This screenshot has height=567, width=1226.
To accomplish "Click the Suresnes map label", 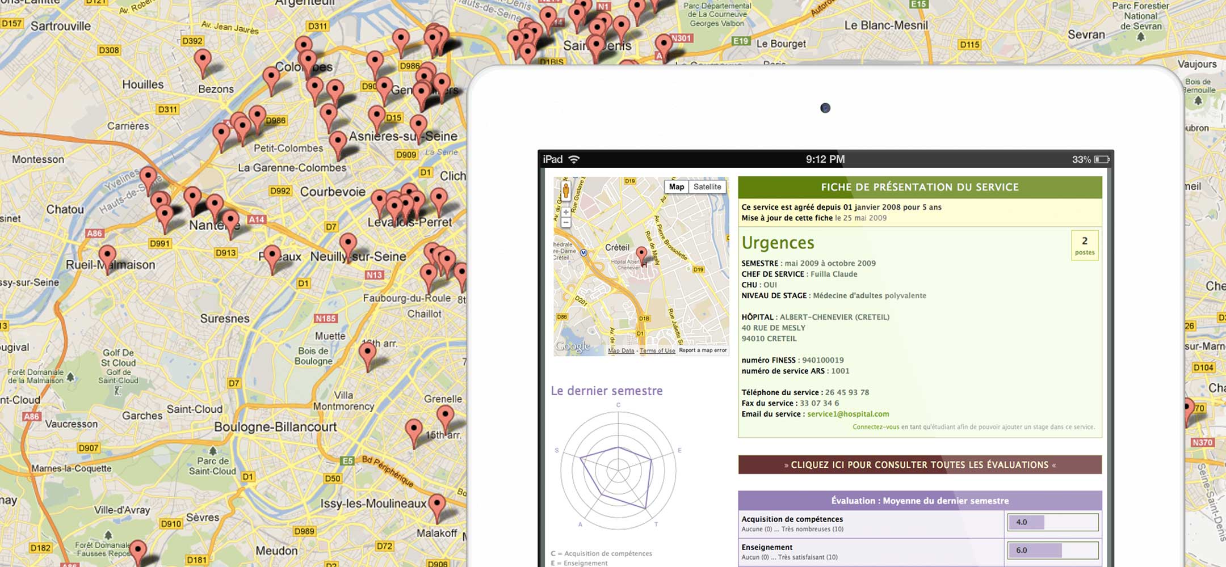I will pos(225,318).
